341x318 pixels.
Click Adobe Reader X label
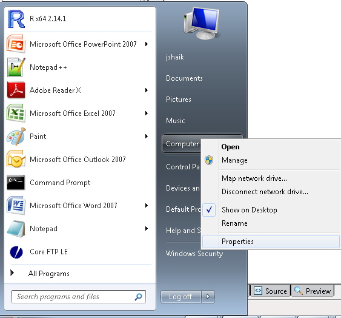[55, 90]
